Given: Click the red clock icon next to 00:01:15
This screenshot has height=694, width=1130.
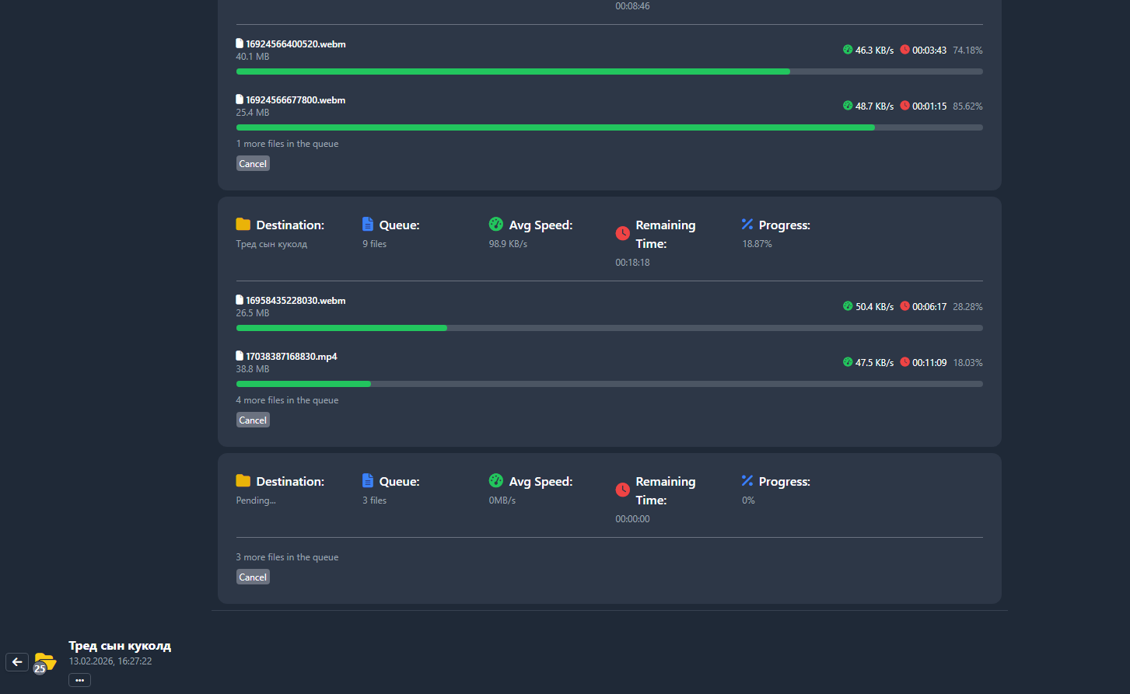Looking at the screenshot, I should pyautogui.click(x=904, y=106).
